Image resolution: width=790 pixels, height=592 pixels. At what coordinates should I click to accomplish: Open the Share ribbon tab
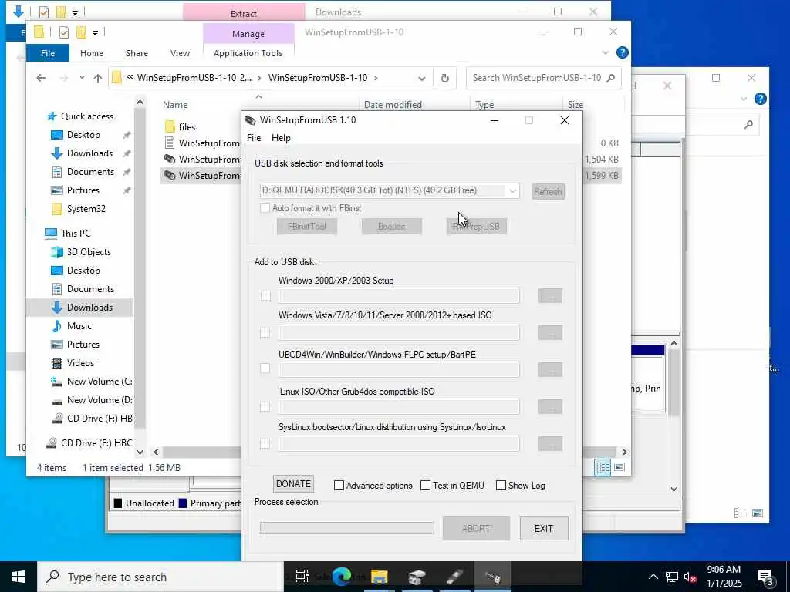[x=137, y=53]
